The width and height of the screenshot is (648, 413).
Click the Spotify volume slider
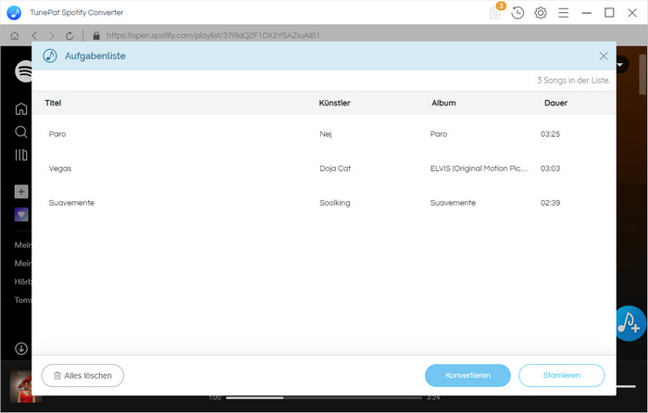(x=626, y=386)
